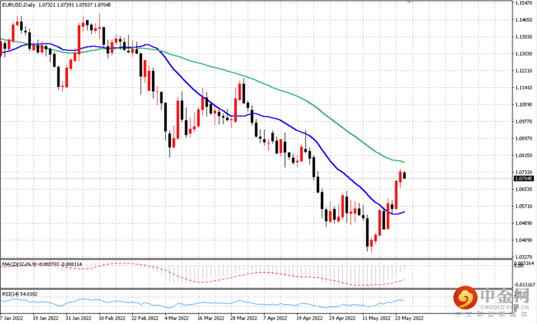Click the 1.15470 price axis label
The image size is (537, 324).
pos(524,3)
